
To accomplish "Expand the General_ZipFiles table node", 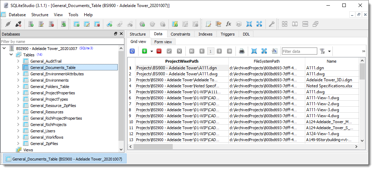I will [18, 143].
